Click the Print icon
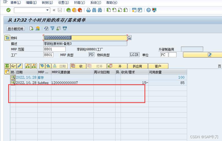Screen dimensions: 222x141 point(89,10)
